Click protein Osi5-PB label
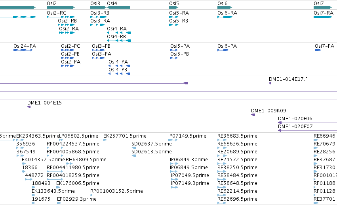Image resolution: width=337 pixels, height=205 pixels. click(x=180, y=54)
